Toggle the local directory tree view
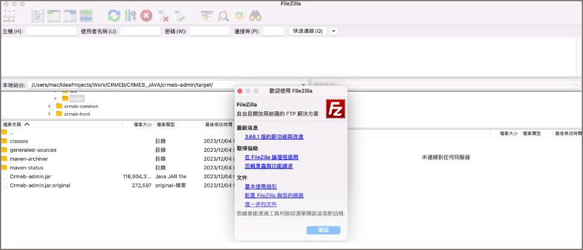Image resolution: width=583 pixels, height=250 pixels. click(x=54, y=15)
